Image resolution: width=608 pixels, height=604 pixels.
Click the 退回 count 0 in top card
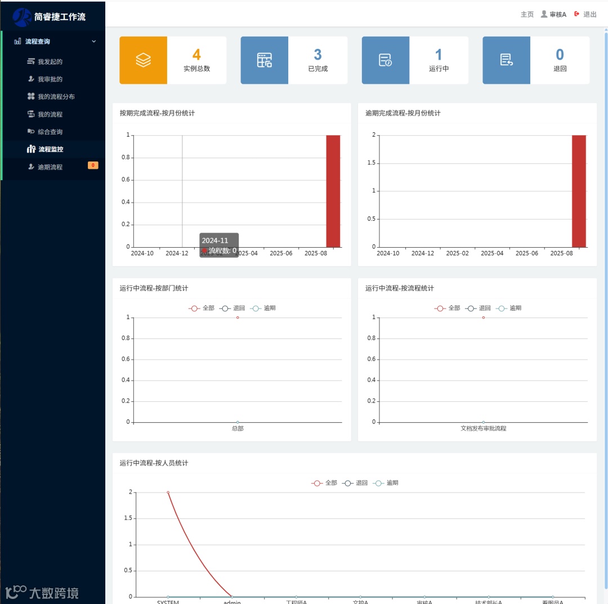560,55
